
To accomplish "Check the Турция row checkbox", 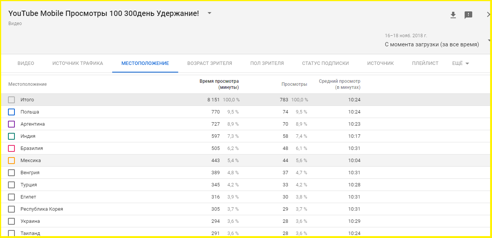I will point(11,185).
